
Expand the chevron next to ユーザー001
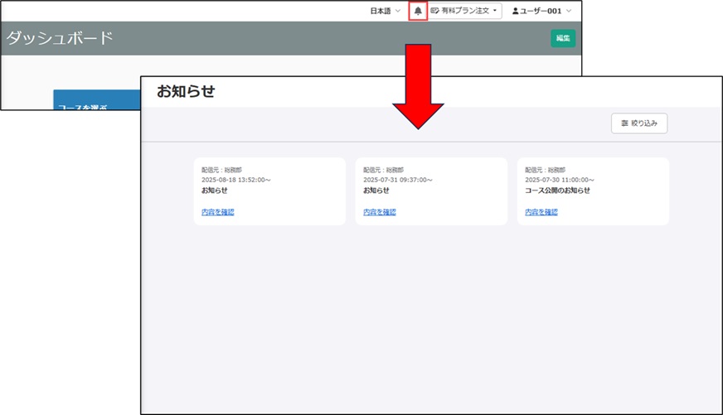[569, 11]
